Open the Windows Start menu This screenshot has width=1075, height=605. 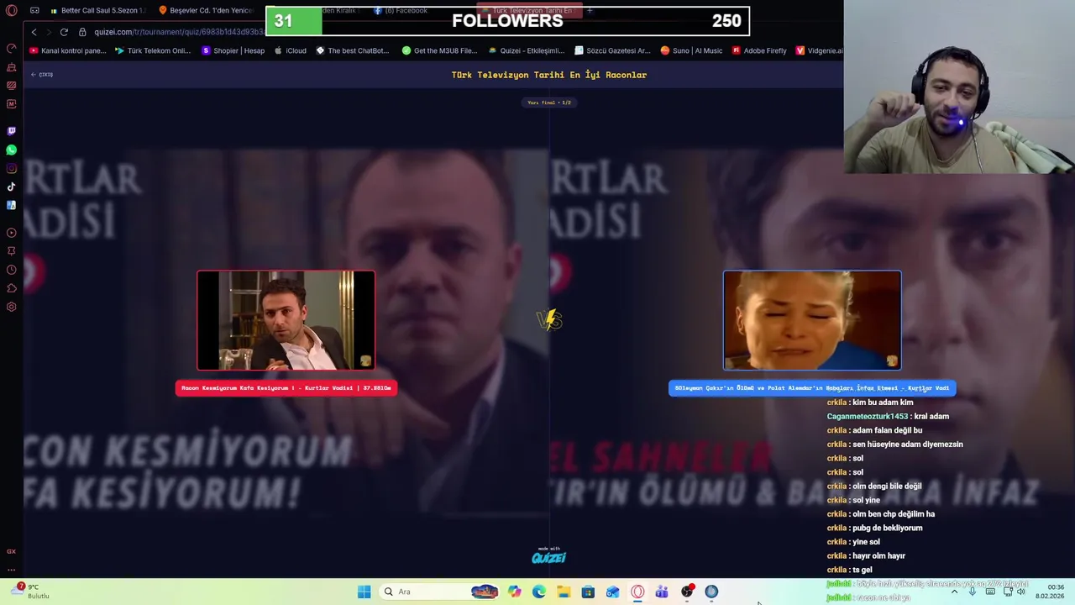pos(364,592)
